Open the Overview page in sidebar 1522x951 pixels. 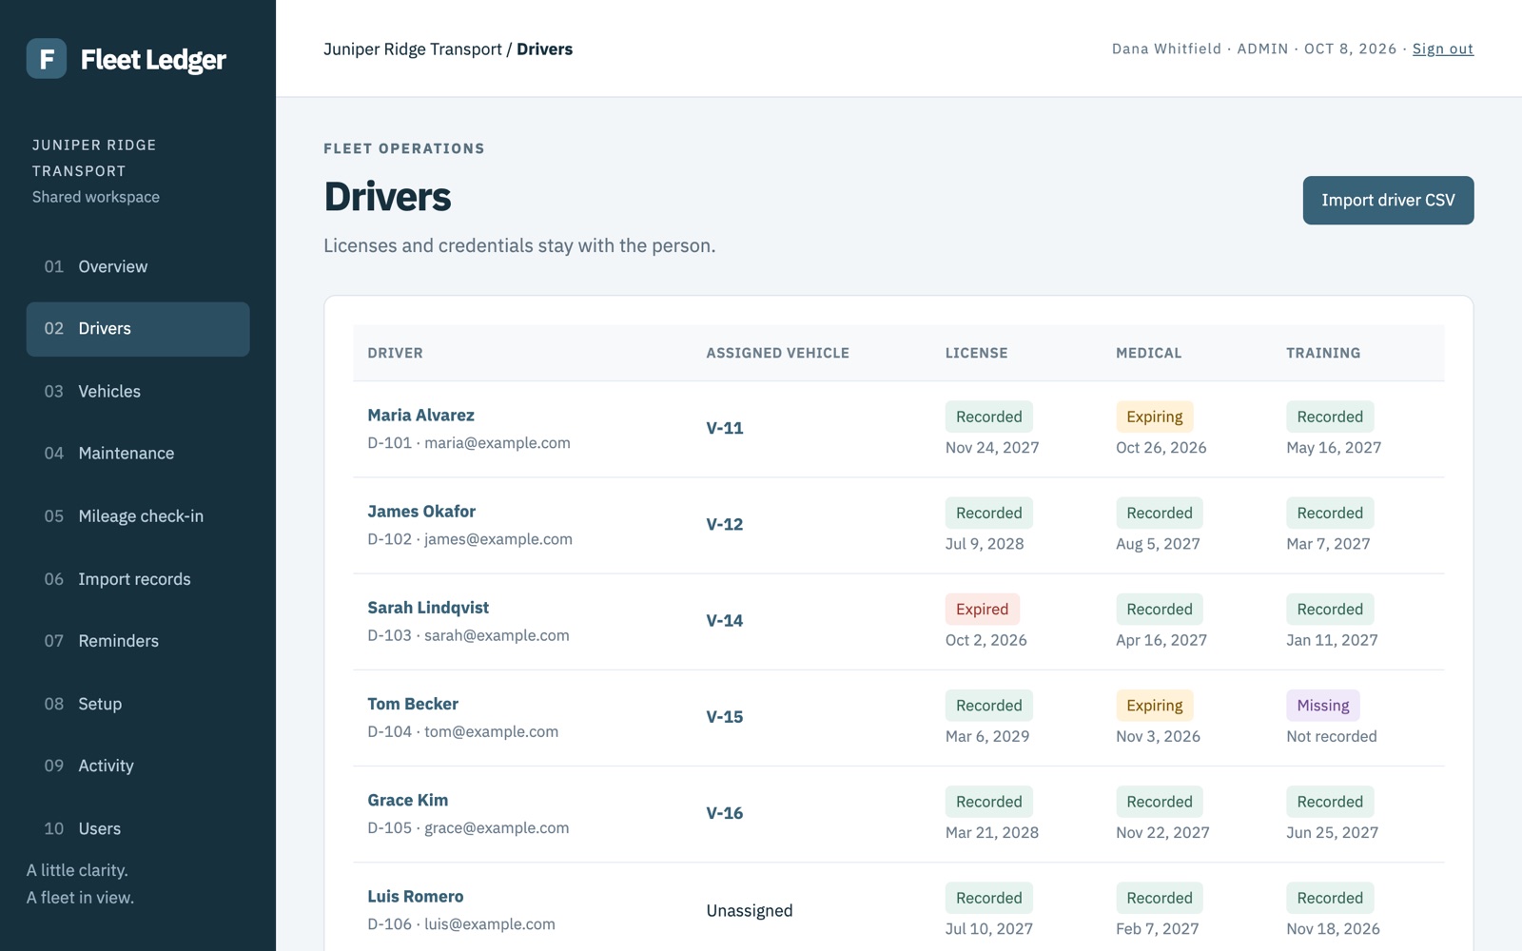138,267
